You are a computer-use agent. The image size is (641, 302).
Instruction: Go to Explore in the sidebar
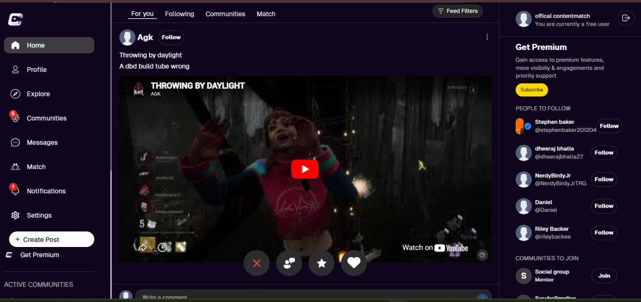38,94
